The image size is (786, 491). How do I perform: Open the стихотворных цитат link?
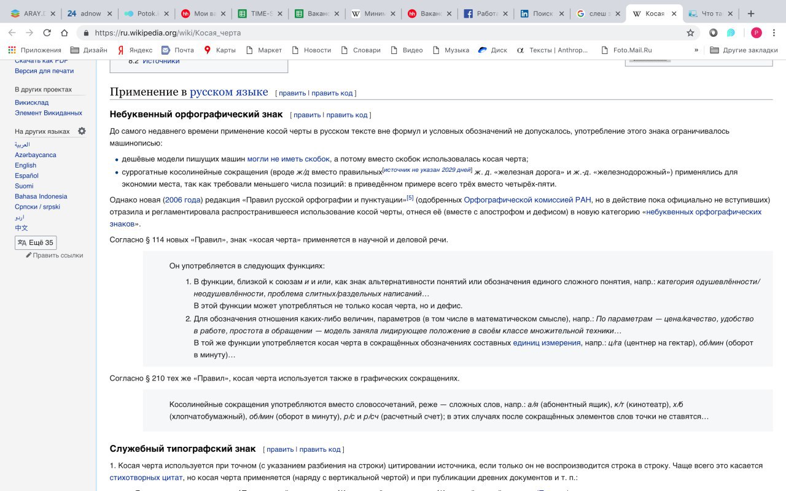coord(146,477)
